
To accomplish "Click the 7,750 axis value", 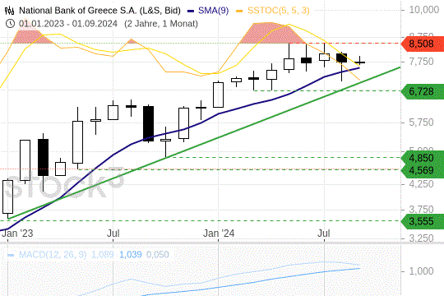I will coord(421,62).
